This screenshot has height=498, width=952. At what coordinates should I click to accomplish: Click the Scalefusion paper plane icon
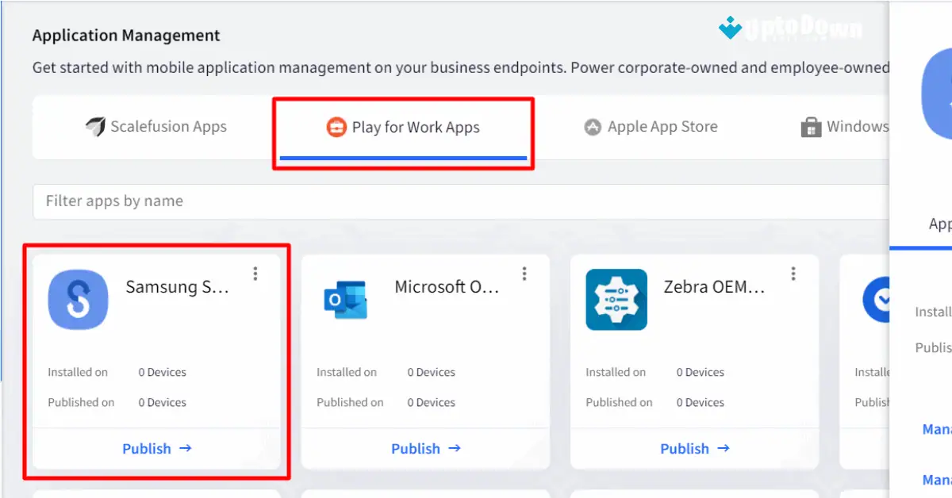(x=97, y=126)
